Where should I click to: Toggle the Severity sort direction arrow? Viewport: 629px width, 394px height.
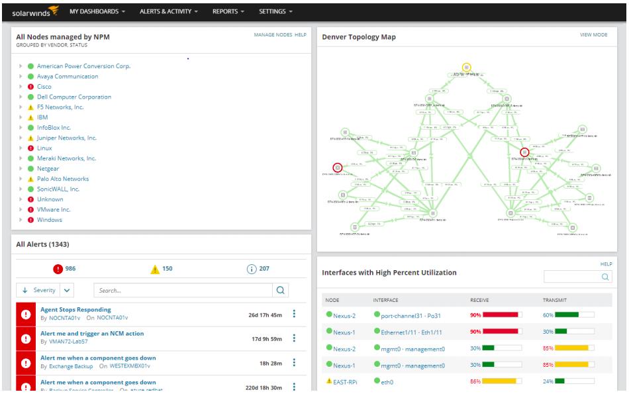click(x=25, y=290)
